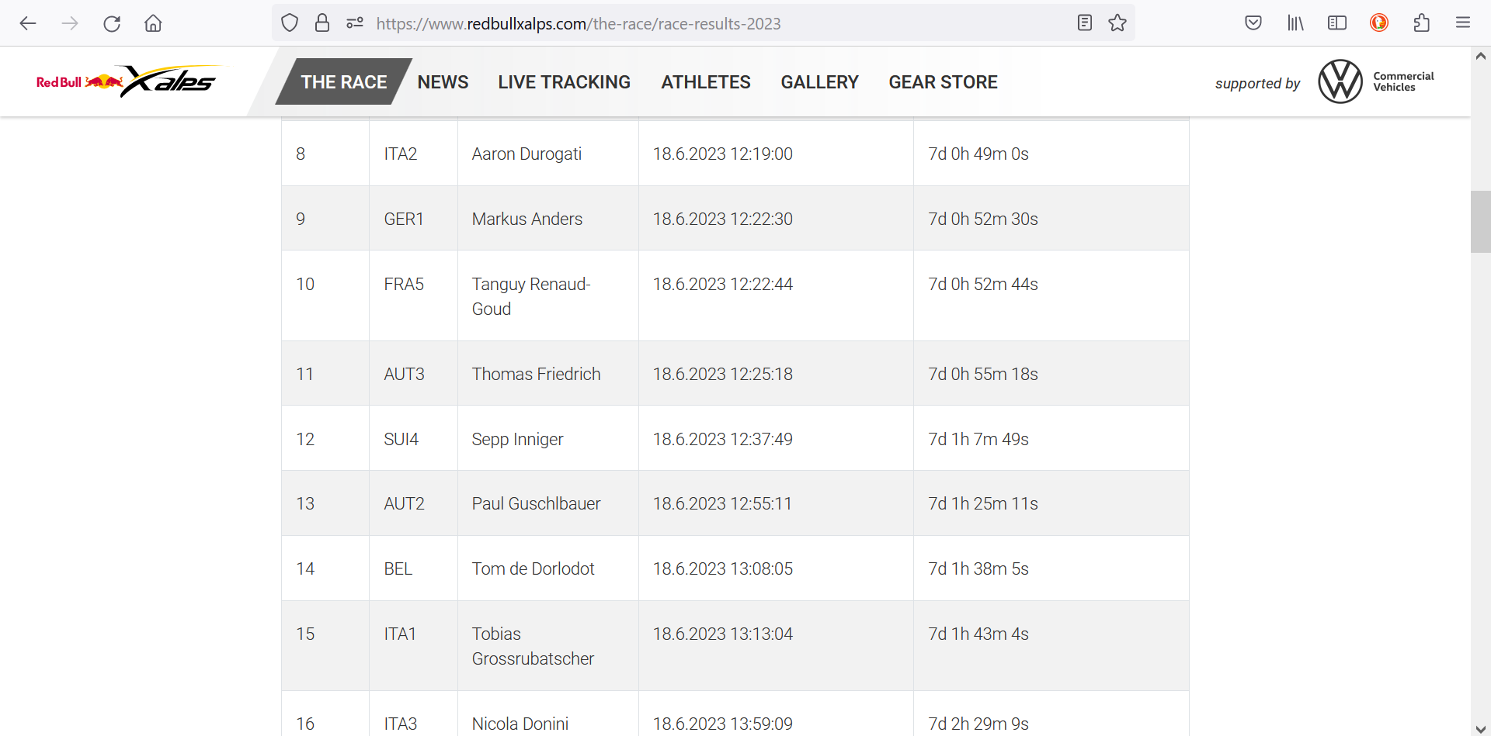Go to the ATHLETES page
1491x736 pixels.
(706, 82)
